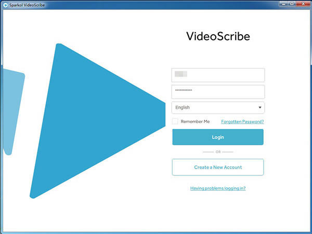
Task: Click the blurred username text in the field
Action: point(181,75)
